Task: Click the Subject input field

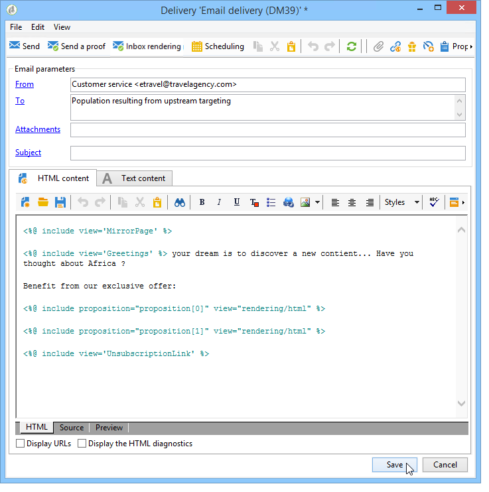Action: coord(268,153)
